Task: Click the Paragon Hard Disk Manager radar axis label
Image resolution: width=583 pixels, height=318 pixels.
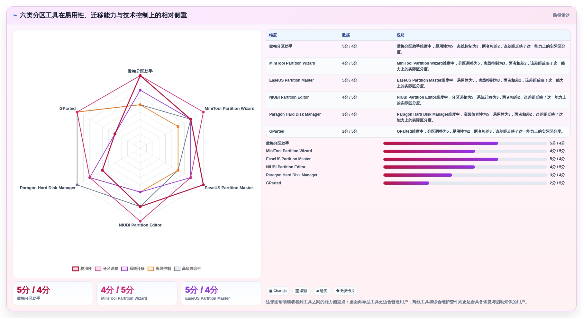Action: (48, 188)
